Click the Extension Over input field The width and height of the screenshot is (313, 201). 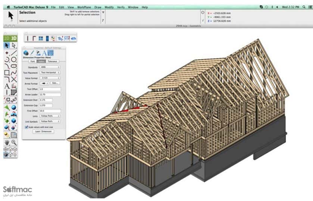[46, 100]
